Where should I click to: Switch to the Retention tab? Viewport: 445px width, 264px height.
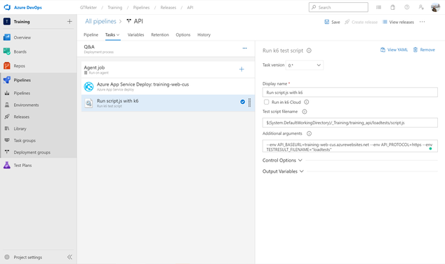pos(160,34)
